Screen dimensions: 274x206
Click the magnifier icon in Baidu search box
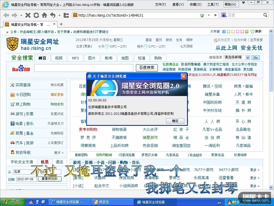coord(265,15)
